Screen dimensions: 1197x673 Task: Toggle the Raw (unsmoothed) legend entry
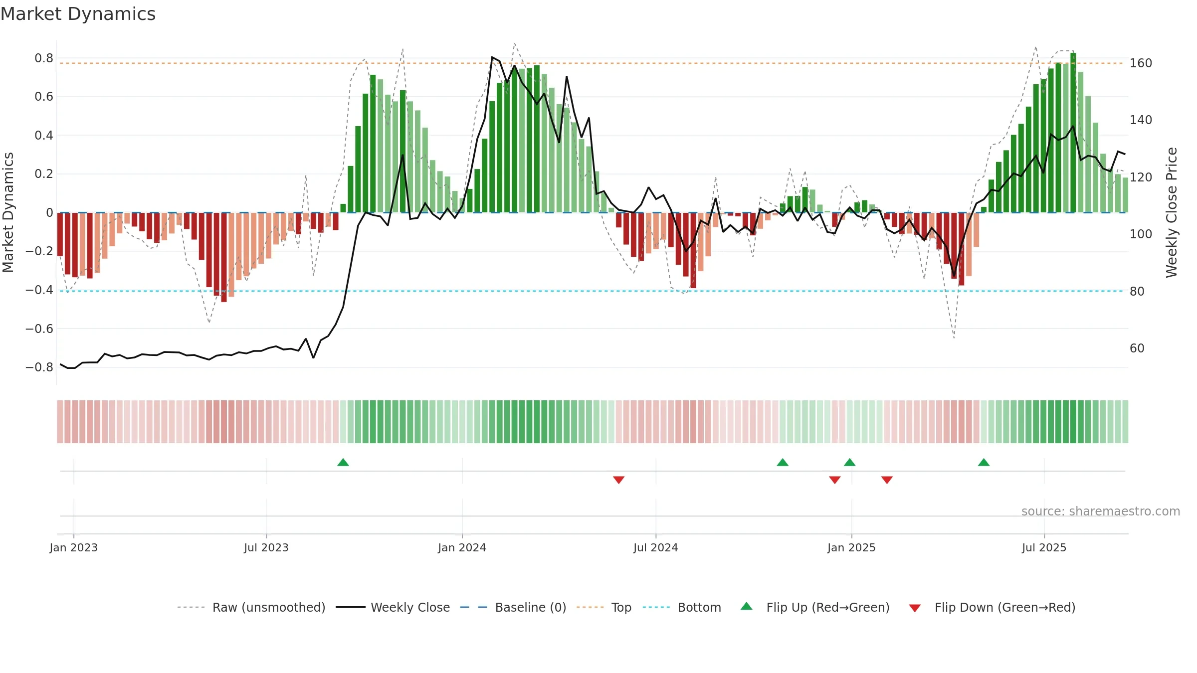coord(251,607)
